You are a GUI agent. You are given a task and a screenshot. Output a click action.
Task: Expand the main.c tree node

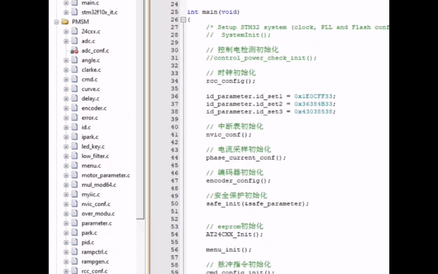click(x=66, y=3)
